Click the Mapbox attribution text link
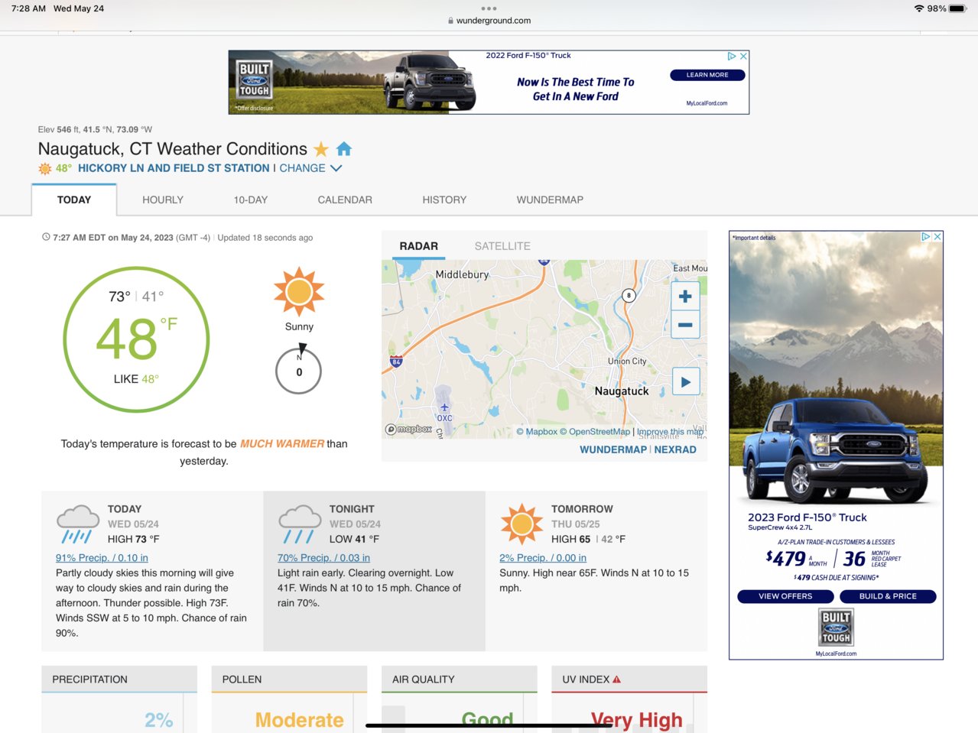This screenshot has width=978, height=733. 537,432
